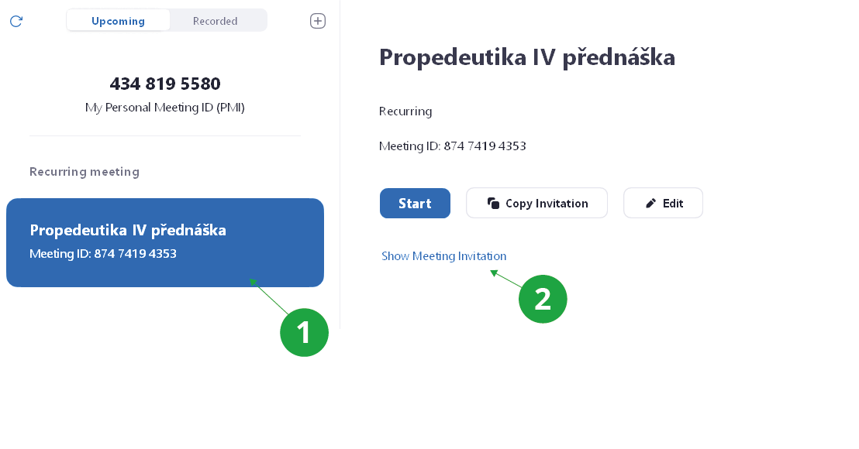
Task: Switch to the Upcoming tab
Action: (x=118, y=21)
